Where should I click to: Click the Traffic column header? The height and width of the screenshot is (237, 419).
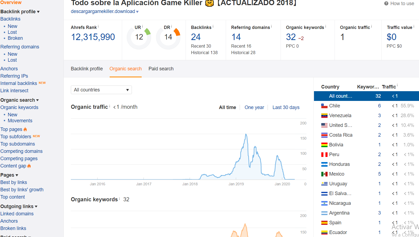(x=389, y=87)
